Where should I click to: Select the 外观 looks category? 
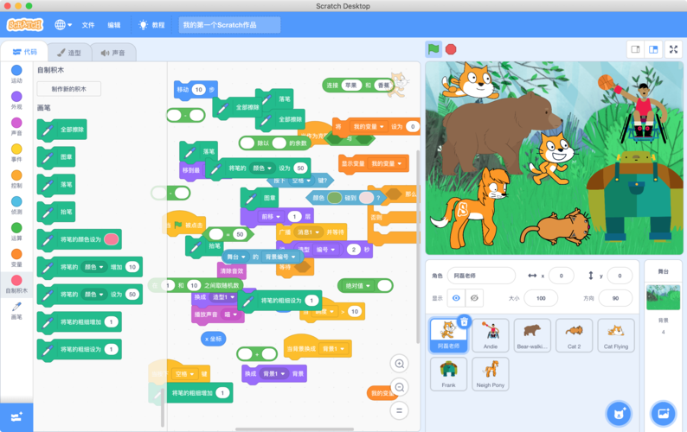pos(16,100)
